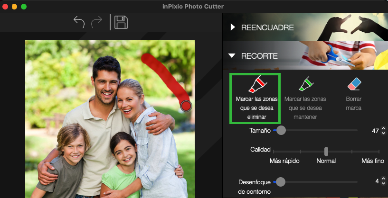
Task: Click the Tamaño value field showing 47
Action: pyautogui.click(x=375, y=131)
